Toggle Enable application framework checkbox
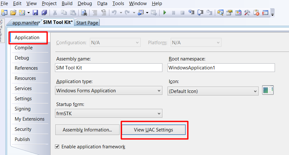 click(57, 147)
